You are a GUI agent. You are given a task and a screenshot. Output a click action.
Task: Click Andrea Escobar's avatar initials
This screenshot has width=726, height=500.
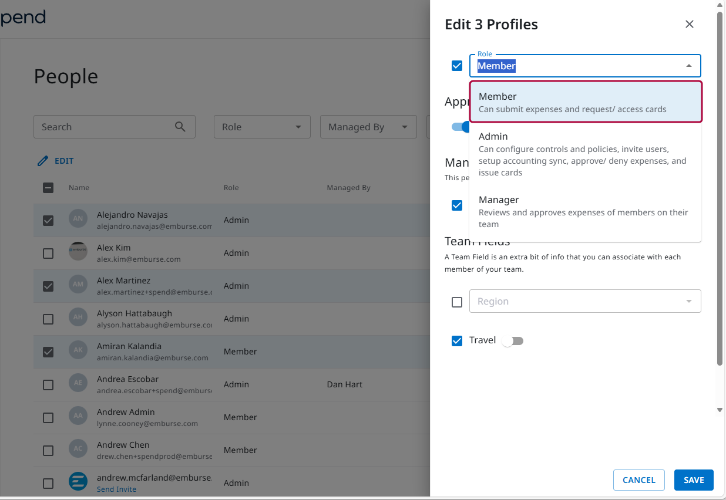(x=78, y=383)
